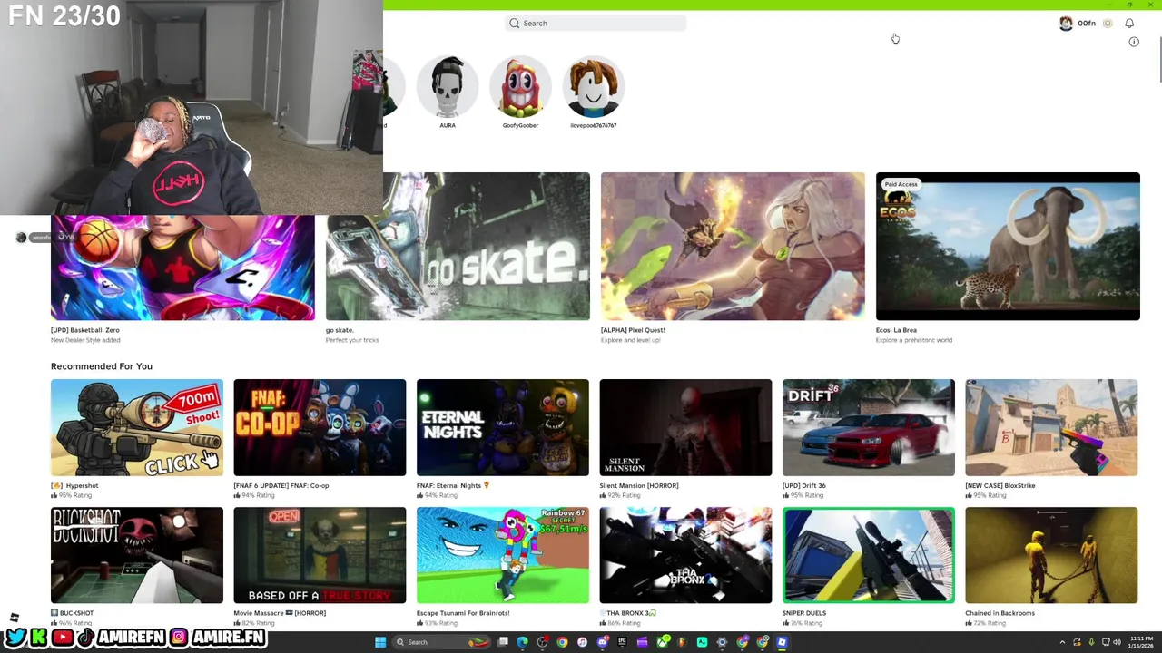Open the 00fn profile avatar
Screen dimensions: 1162x653
pyautogui.click(x=1066, y=23)
